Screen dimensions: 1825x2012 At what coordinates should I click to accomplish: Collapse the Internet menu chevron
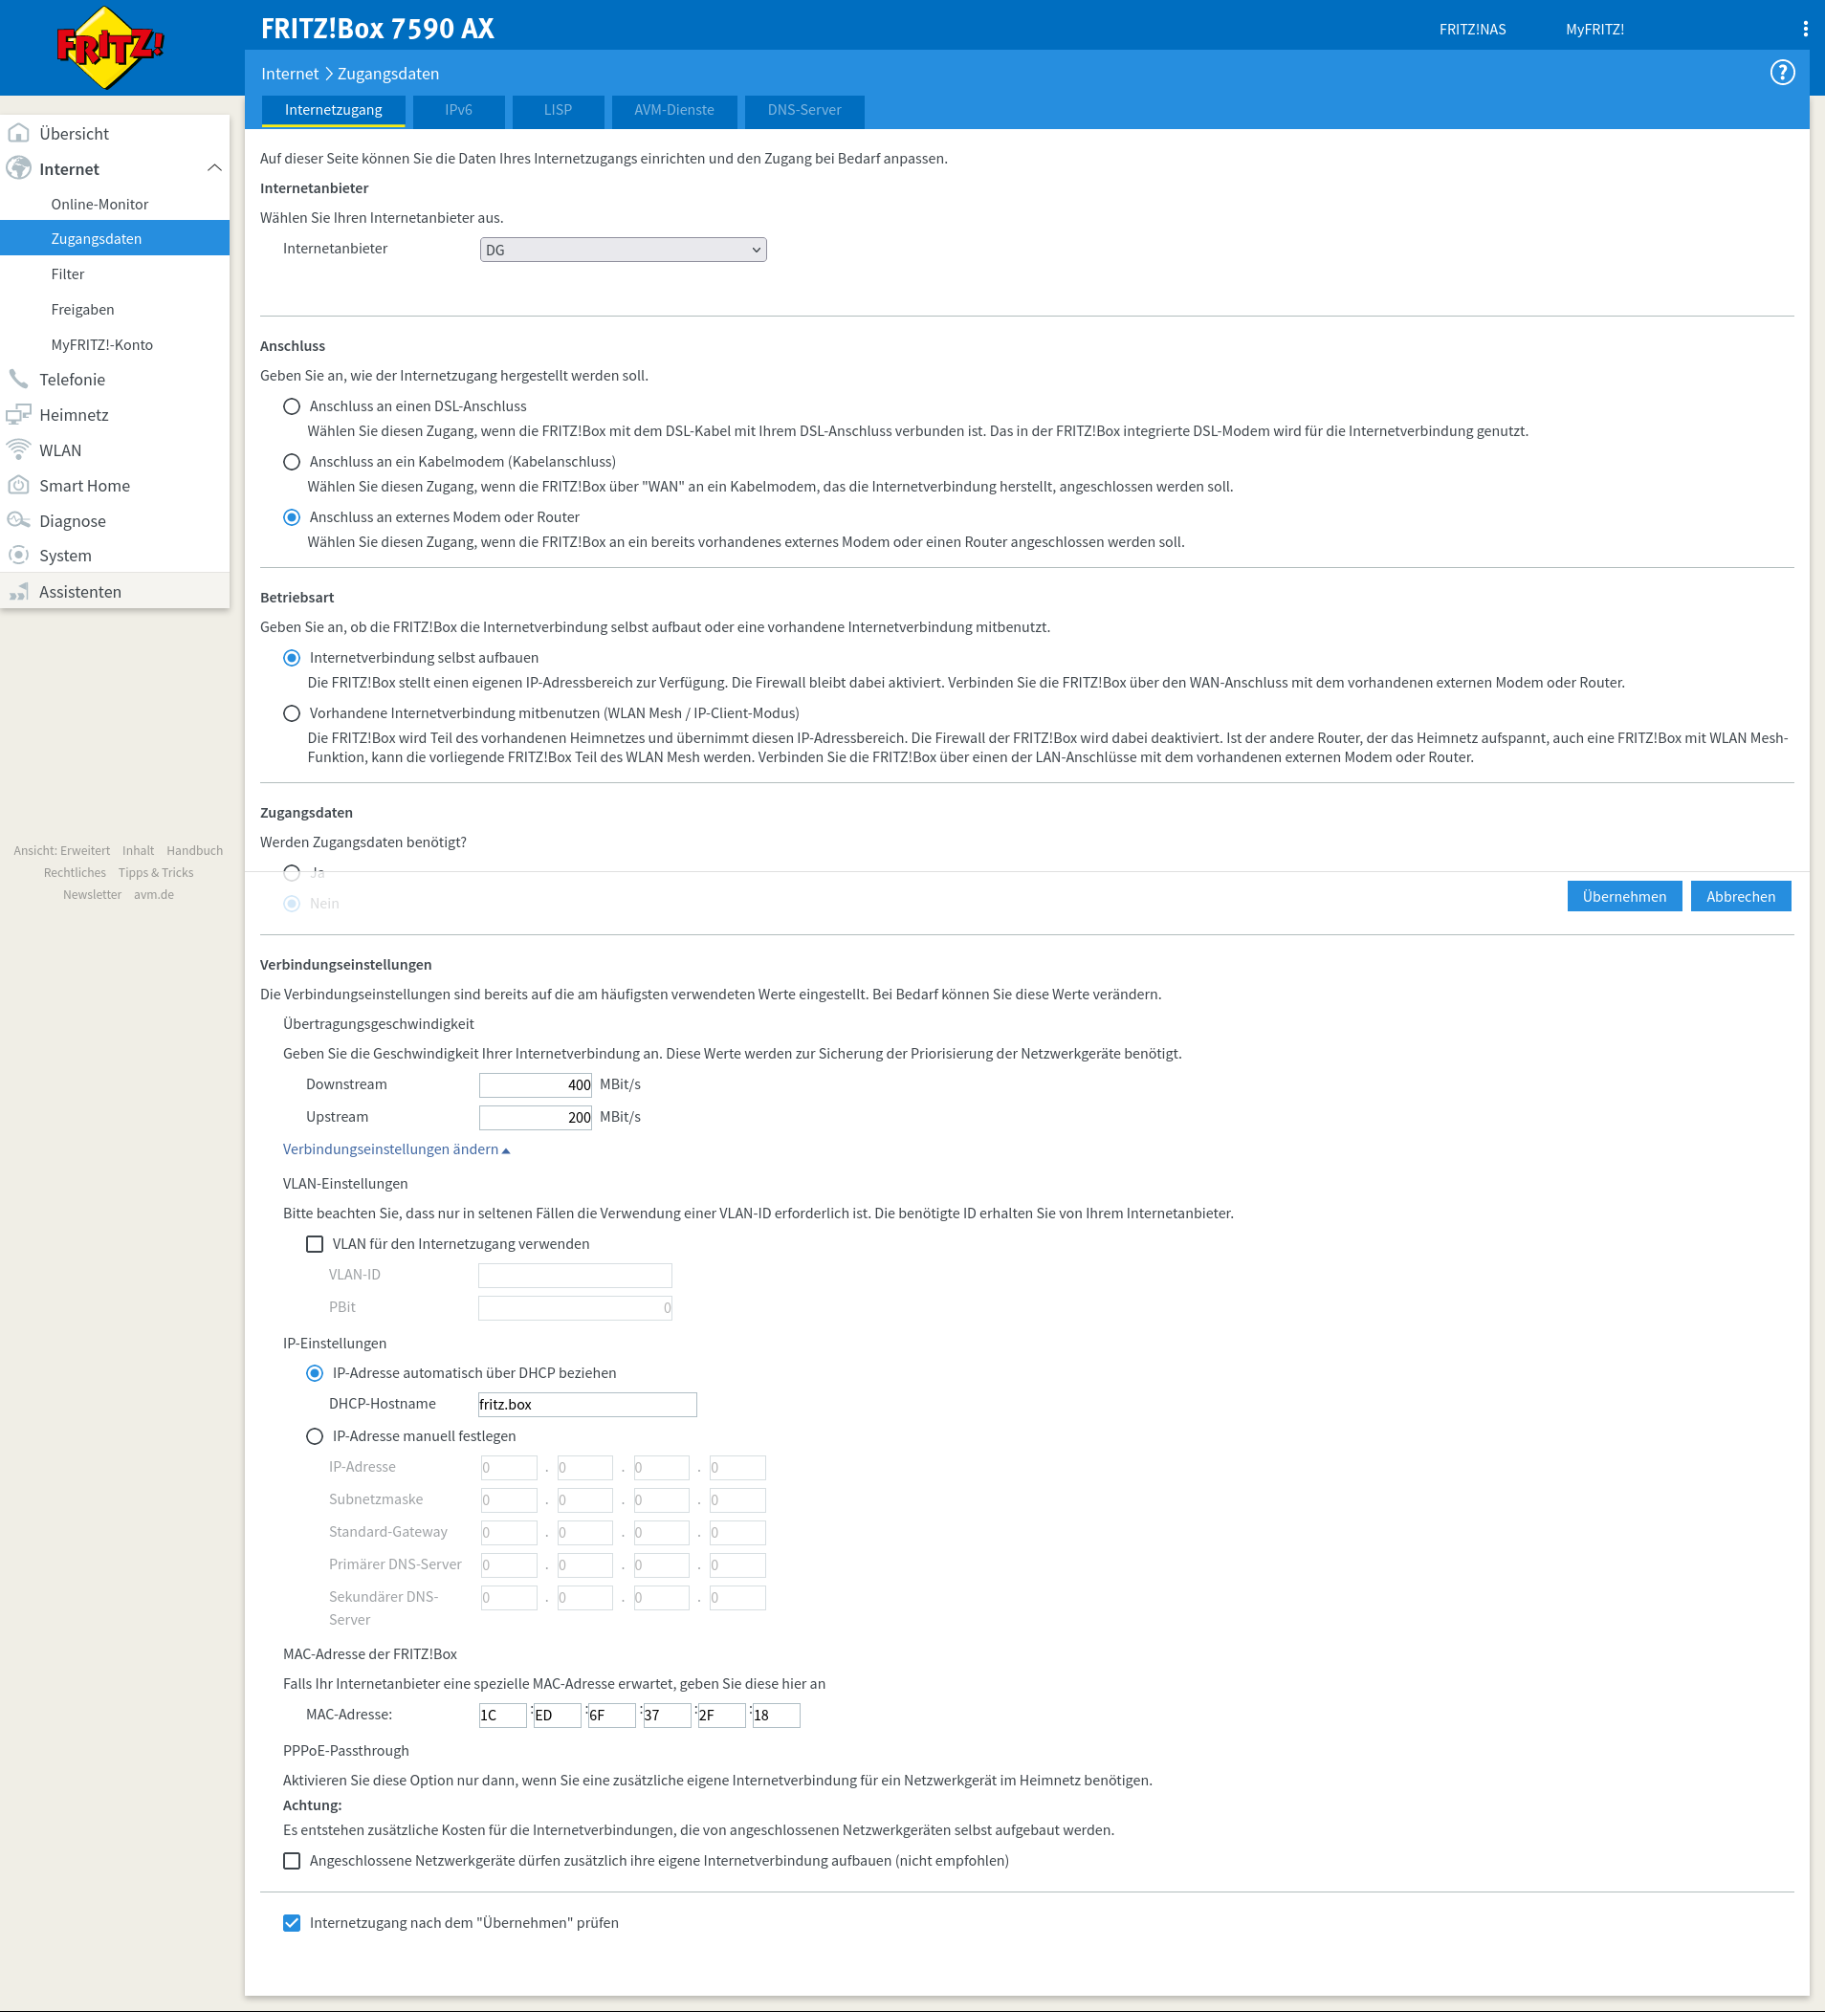click(213, 167)
